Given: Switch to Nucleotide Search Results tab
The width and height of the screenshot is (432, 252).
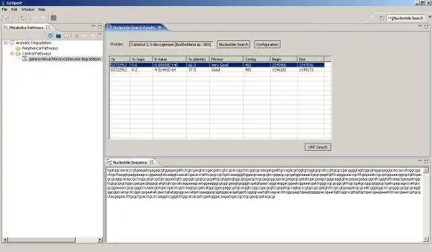Looking at the screenshot, I should coord(134,28).
